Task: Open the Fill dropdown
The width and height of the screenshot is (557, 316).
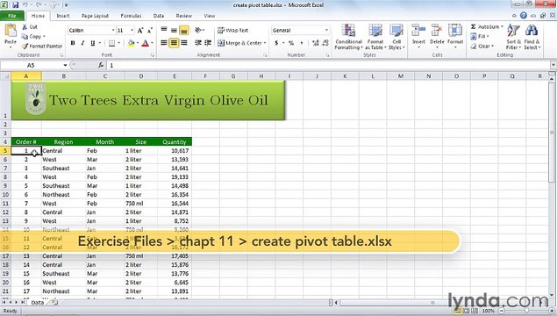Action: click(x=480, y=36)
